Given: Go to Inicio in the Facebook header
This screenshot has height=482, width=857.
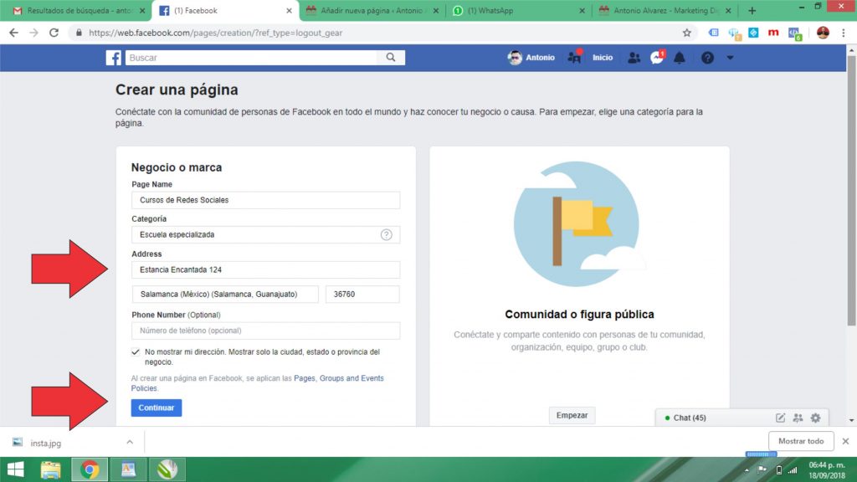Looking at the screenshot, I should point(603,58).
